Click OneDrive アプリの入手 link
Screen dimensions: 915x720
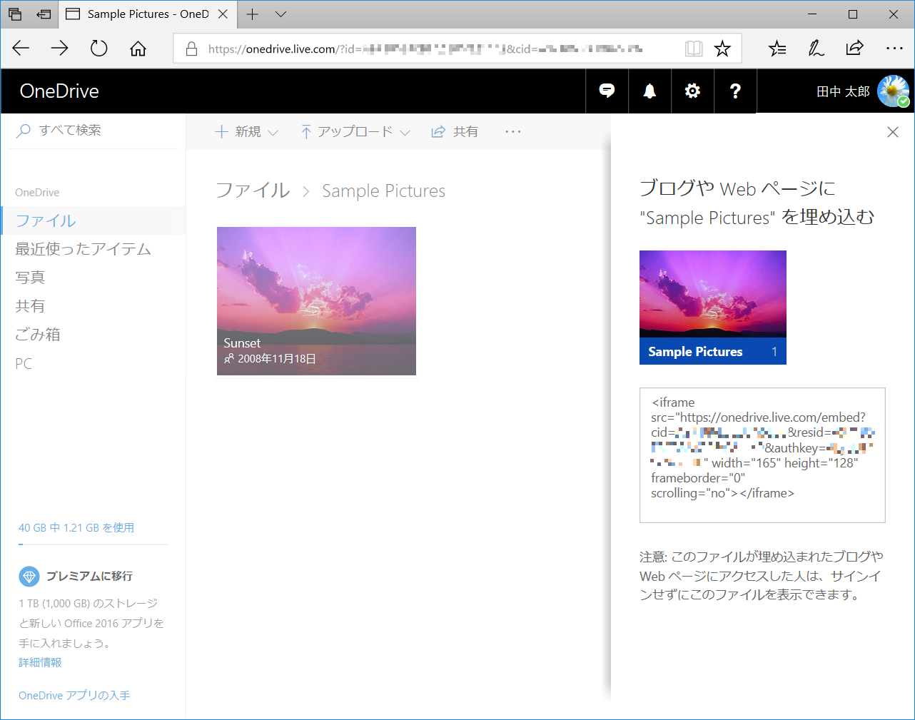point(74,695)
